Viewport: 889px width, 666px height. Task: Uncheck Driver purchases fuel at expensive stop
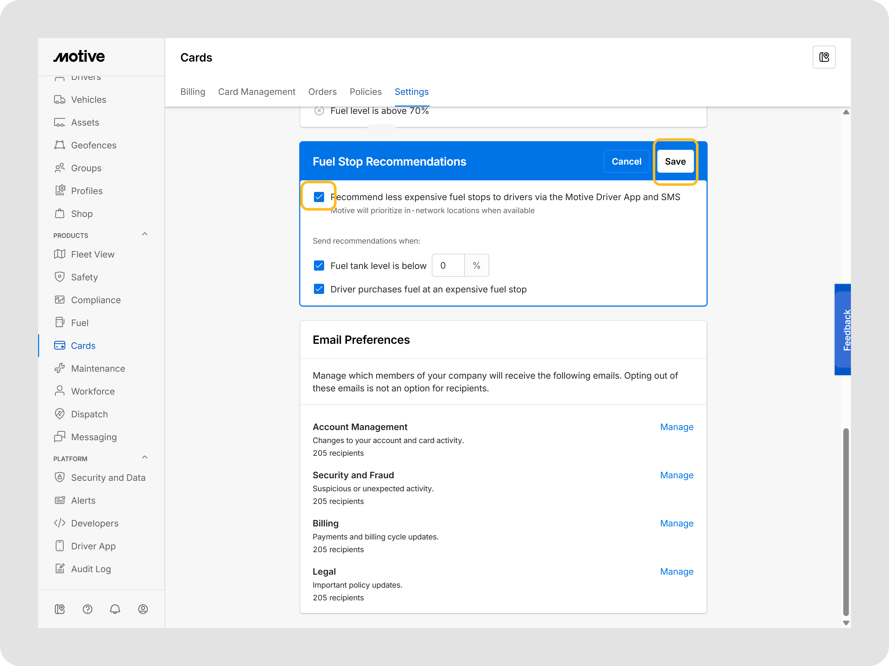(319, 289)
